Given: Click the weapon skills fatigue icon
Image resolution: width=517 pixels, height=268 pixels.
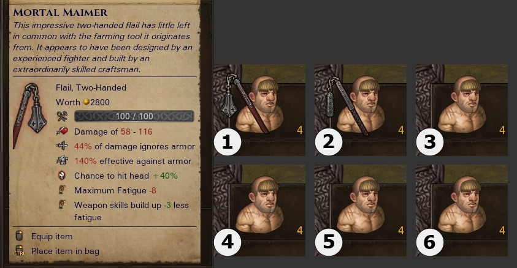Looking at the screenshot, I should [x=62, y=204].
